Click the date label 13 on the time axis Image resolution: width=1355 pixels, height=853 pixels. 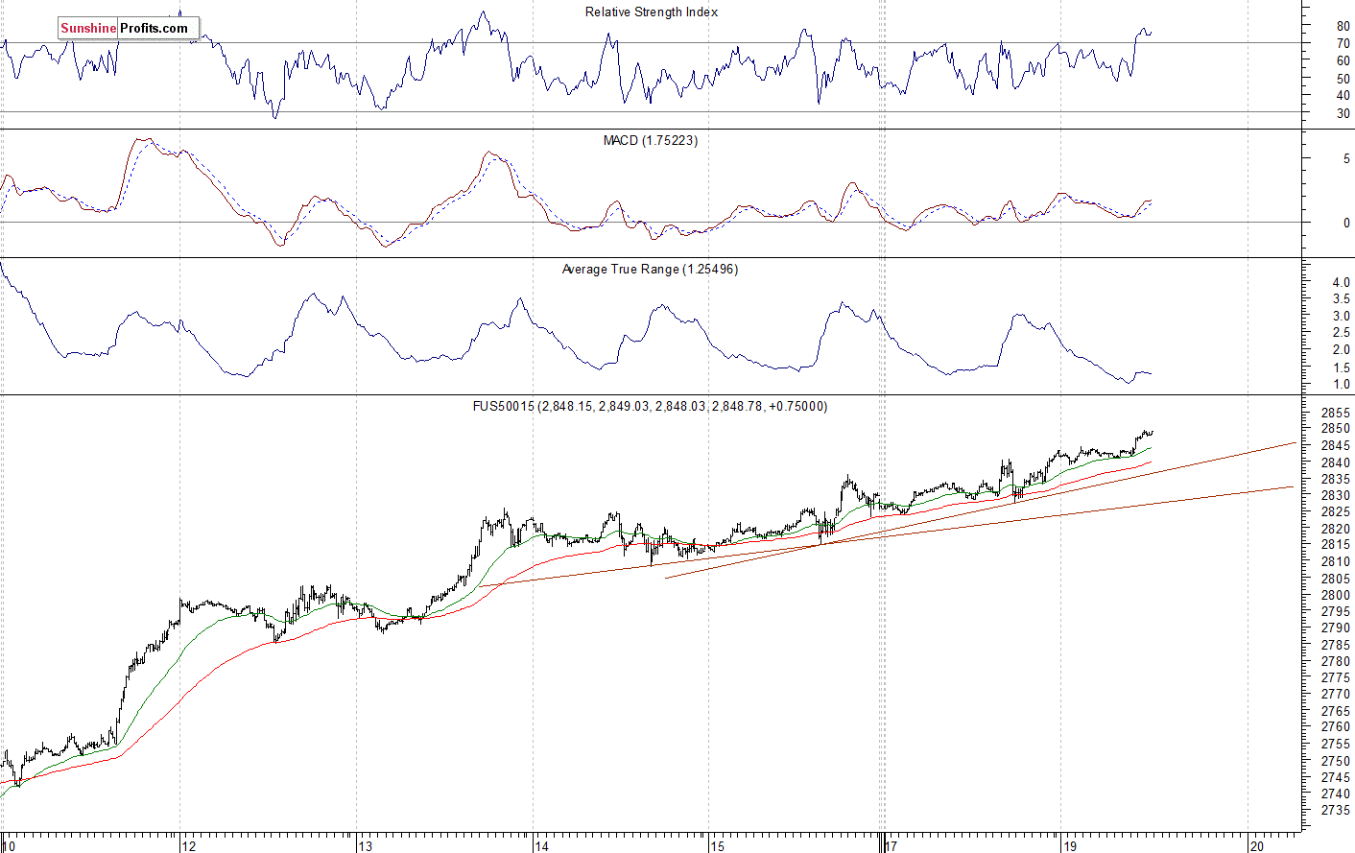point(365,845)
